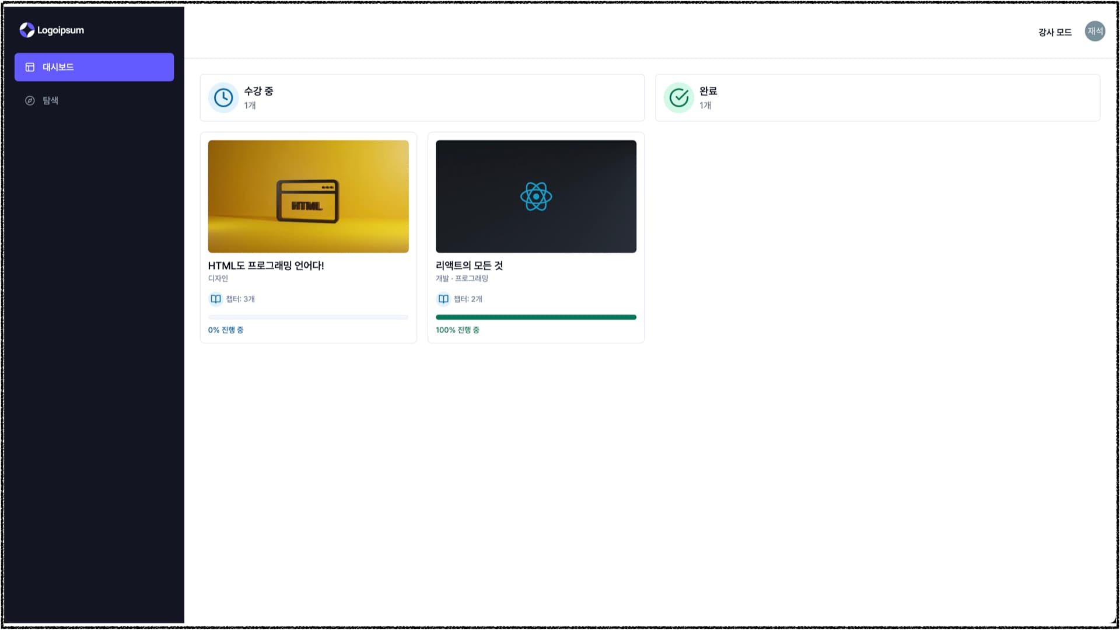The image size is (1120, 630).
Task: Click the empty 0% progress bar
Action: [x=308, y=317]
